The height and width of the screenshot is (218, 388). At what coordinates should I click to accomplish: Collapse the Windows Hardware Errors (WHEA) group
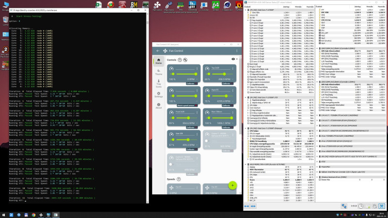(317, 177)
